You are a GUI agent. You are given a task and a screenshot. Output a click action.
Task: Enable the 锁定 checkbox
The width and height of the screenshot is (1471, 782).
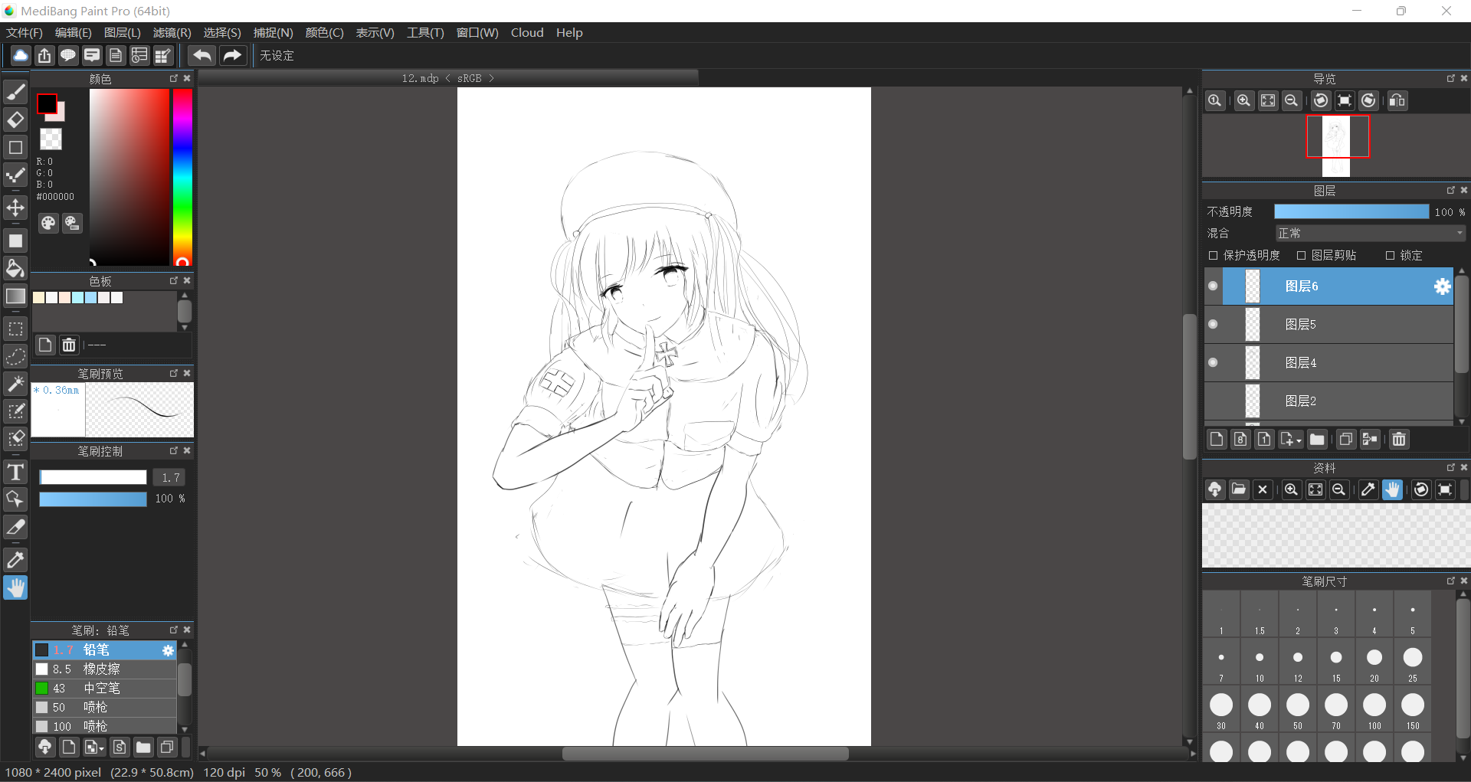1390,256
